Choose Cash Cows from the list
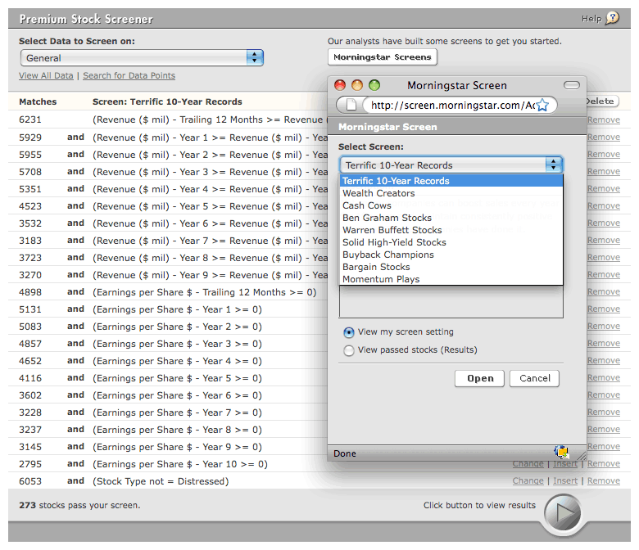The image size is (639, 550). tap(451, 205)
